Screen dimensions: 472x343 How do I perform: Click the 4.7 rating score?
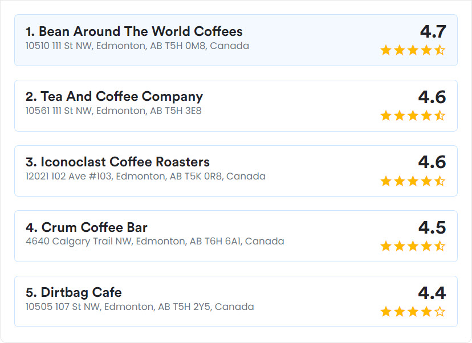[x=433, y=31]
